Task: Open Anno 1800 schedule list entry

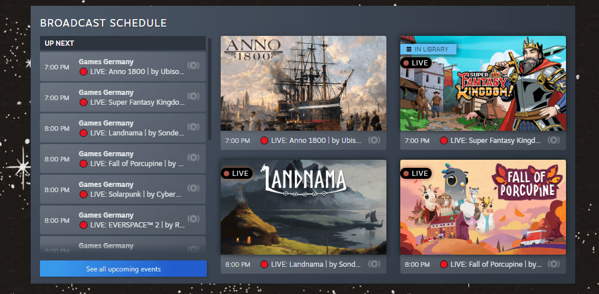Action: [x=123, y=67]
